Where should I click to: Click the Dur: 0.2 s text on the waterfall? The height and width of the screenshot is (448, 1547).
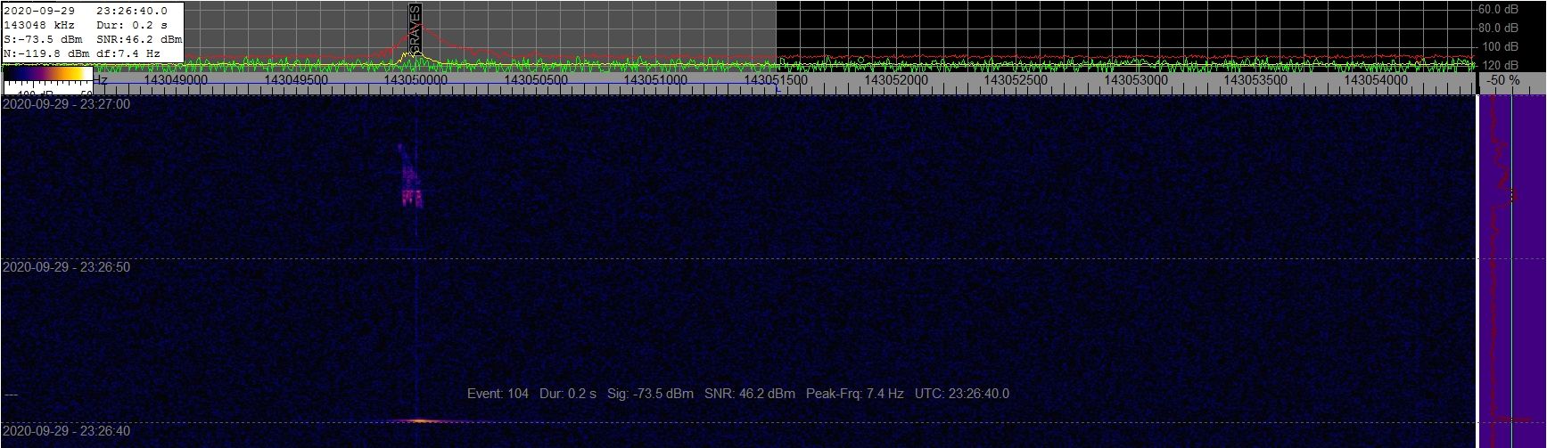click(568, 394)
